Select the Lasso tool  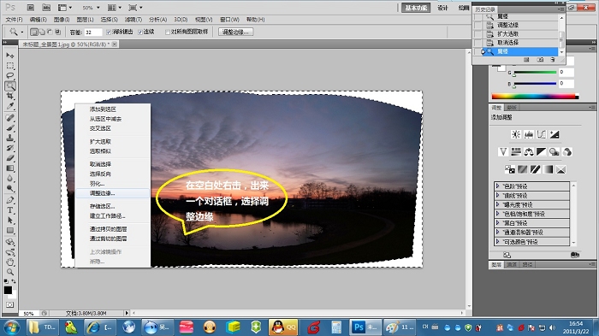click(10, 75)
